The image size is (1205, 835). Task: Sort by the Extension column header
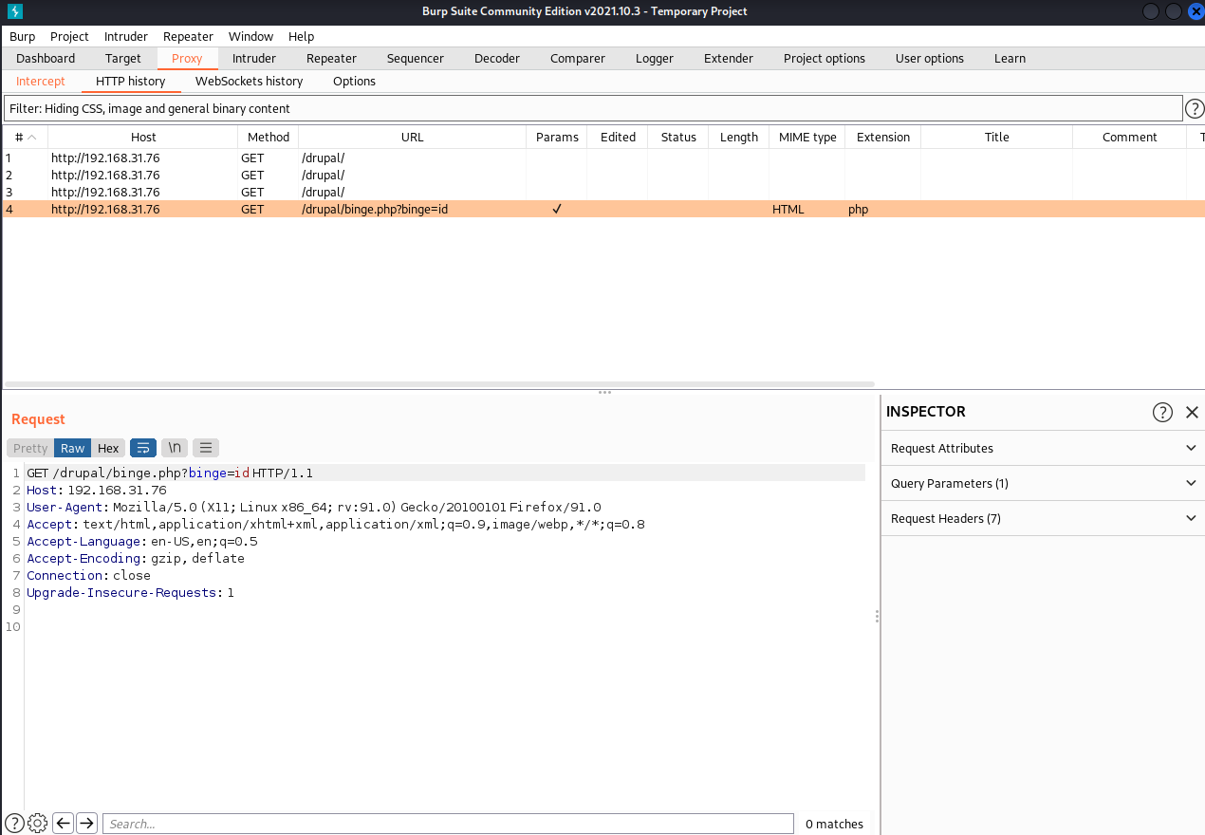883,137
